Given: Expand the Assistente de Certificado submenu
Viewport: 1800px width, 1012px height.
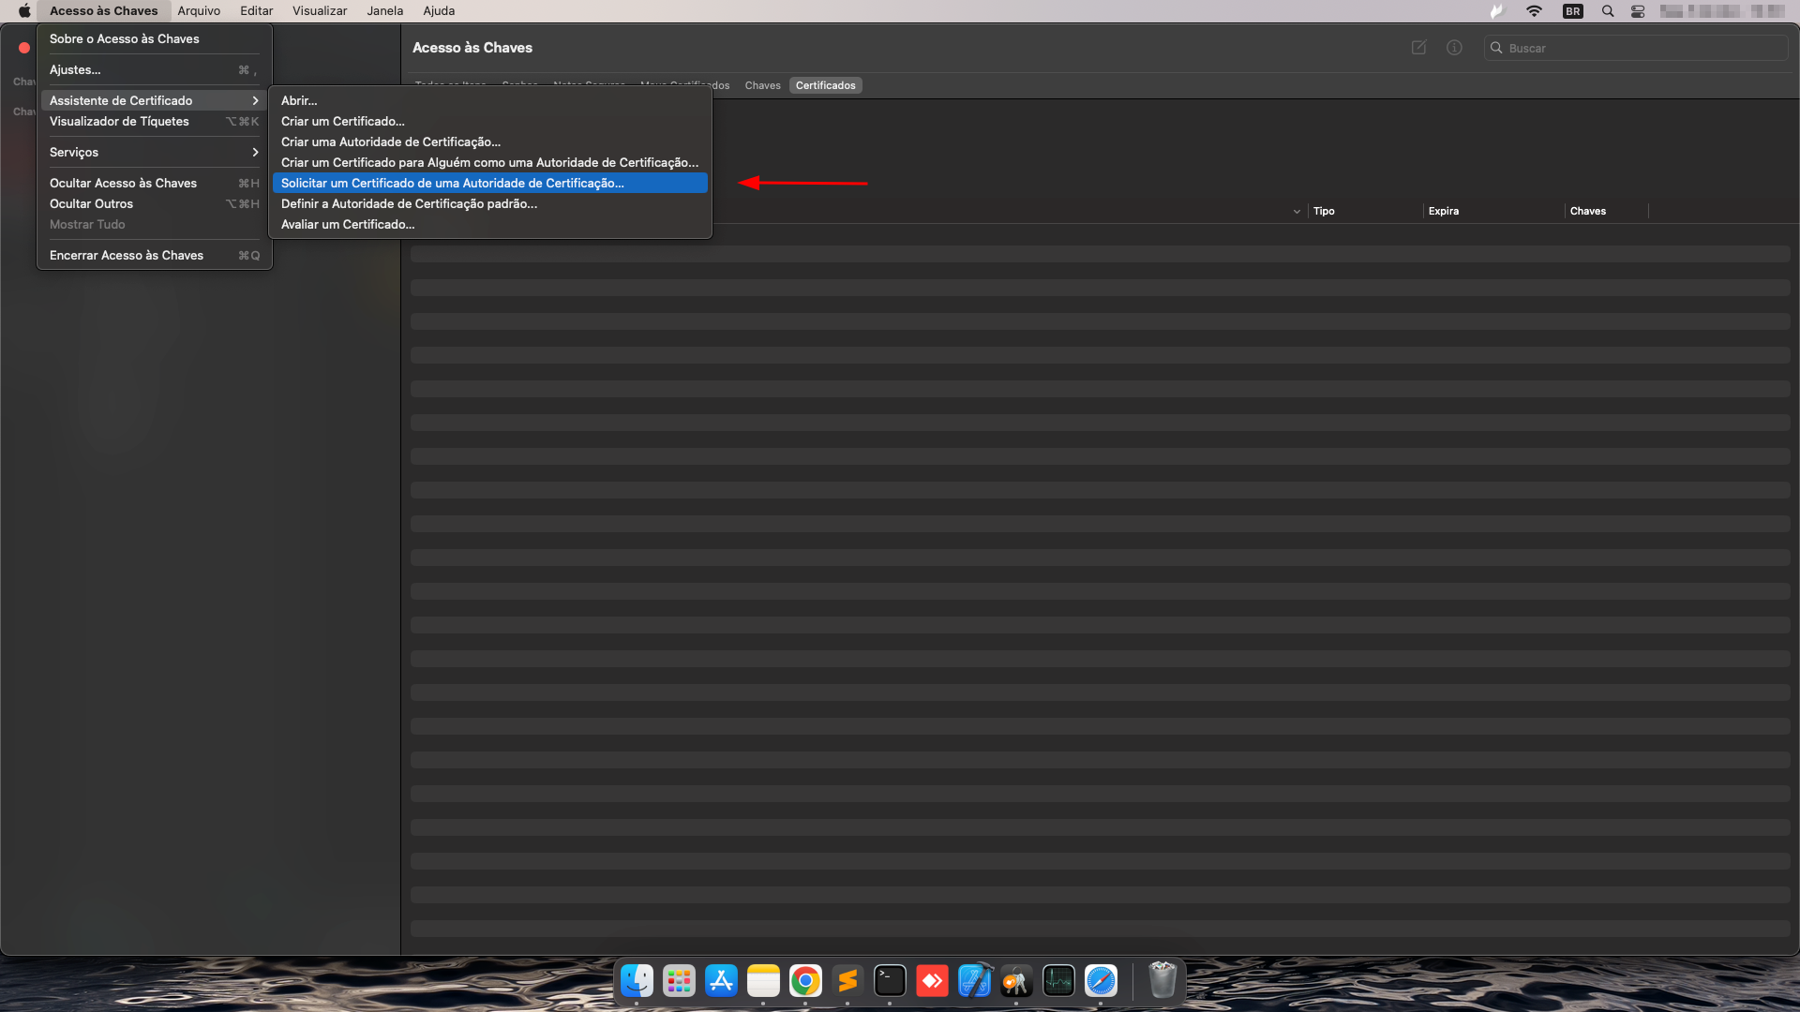Looking at the screenshot, I should pos(155,100).
